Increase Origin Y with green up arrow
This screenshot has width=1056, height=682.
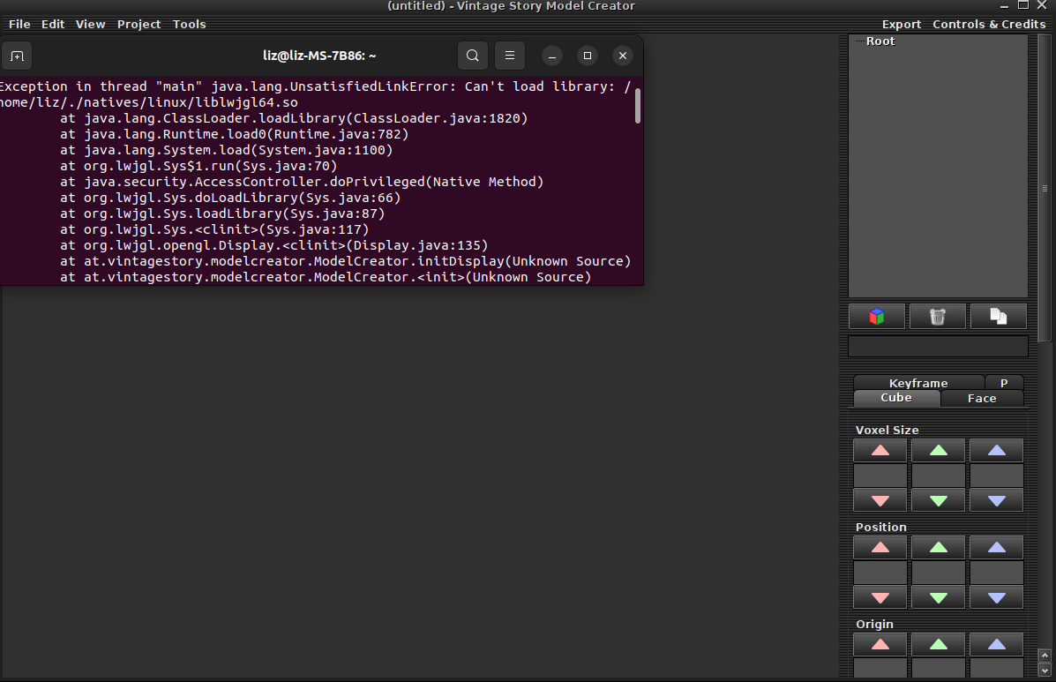[938, 644]
